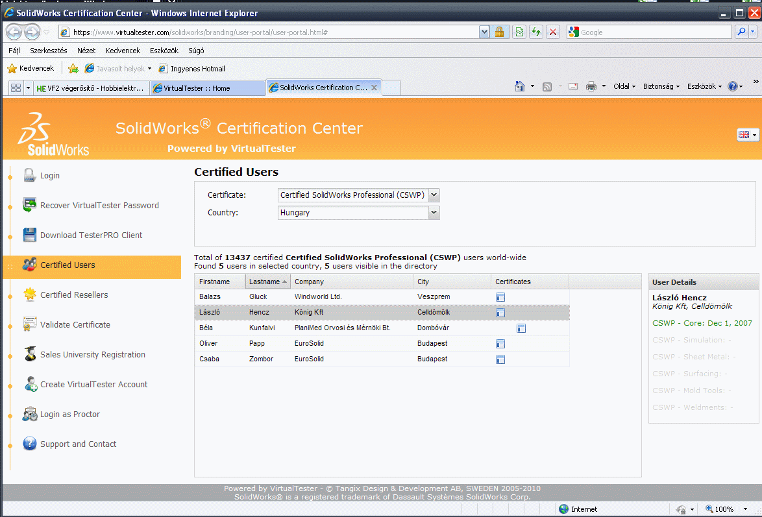Open the Súgó menu
Viewport: 762px width, 517px height.
click(196, 51)
